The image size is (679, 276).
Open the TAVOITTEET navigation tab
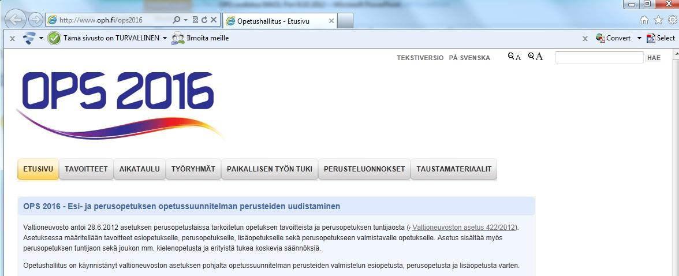[86, 169]
